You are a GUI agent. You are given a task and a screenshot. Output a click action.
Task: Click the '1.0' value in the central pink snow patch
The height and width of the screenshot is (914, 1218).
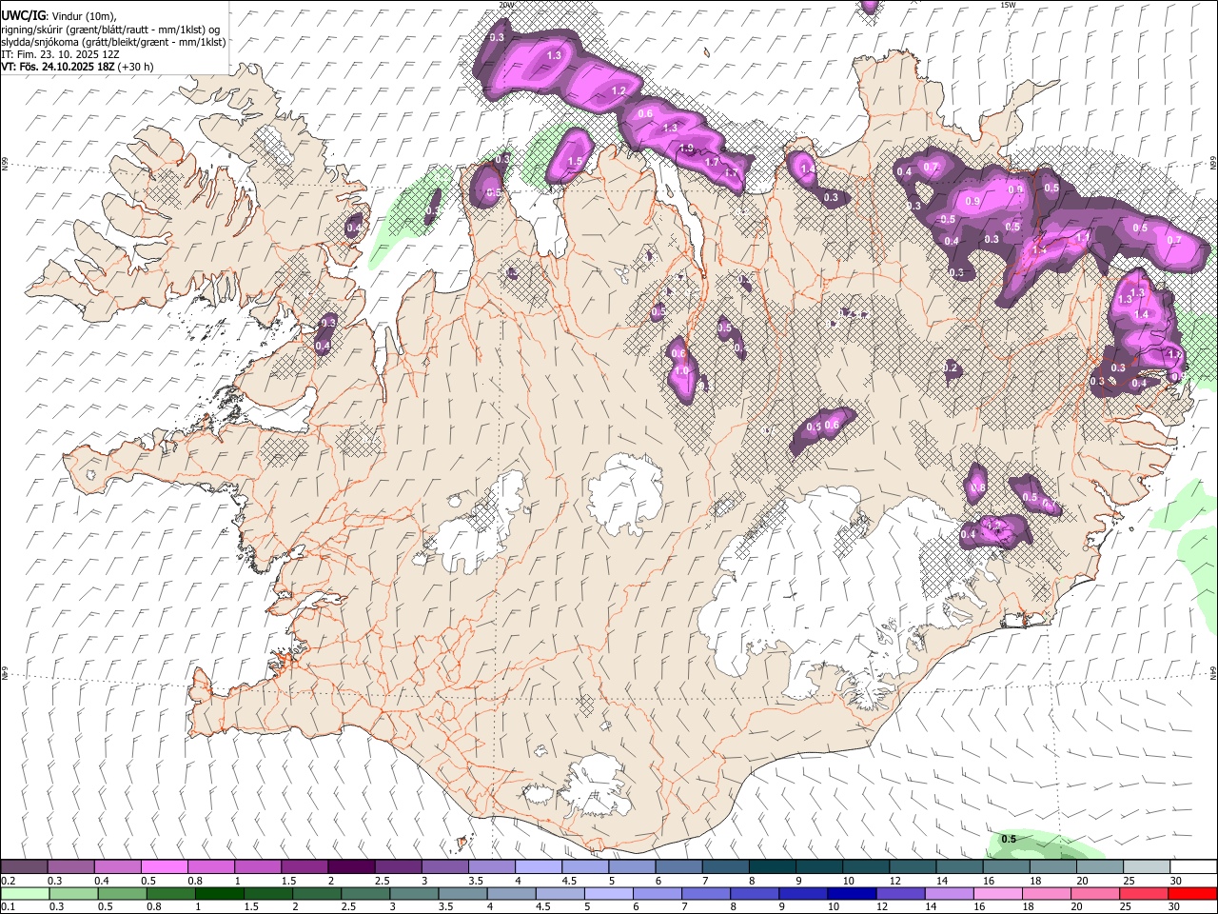click(x=681, y=372)
